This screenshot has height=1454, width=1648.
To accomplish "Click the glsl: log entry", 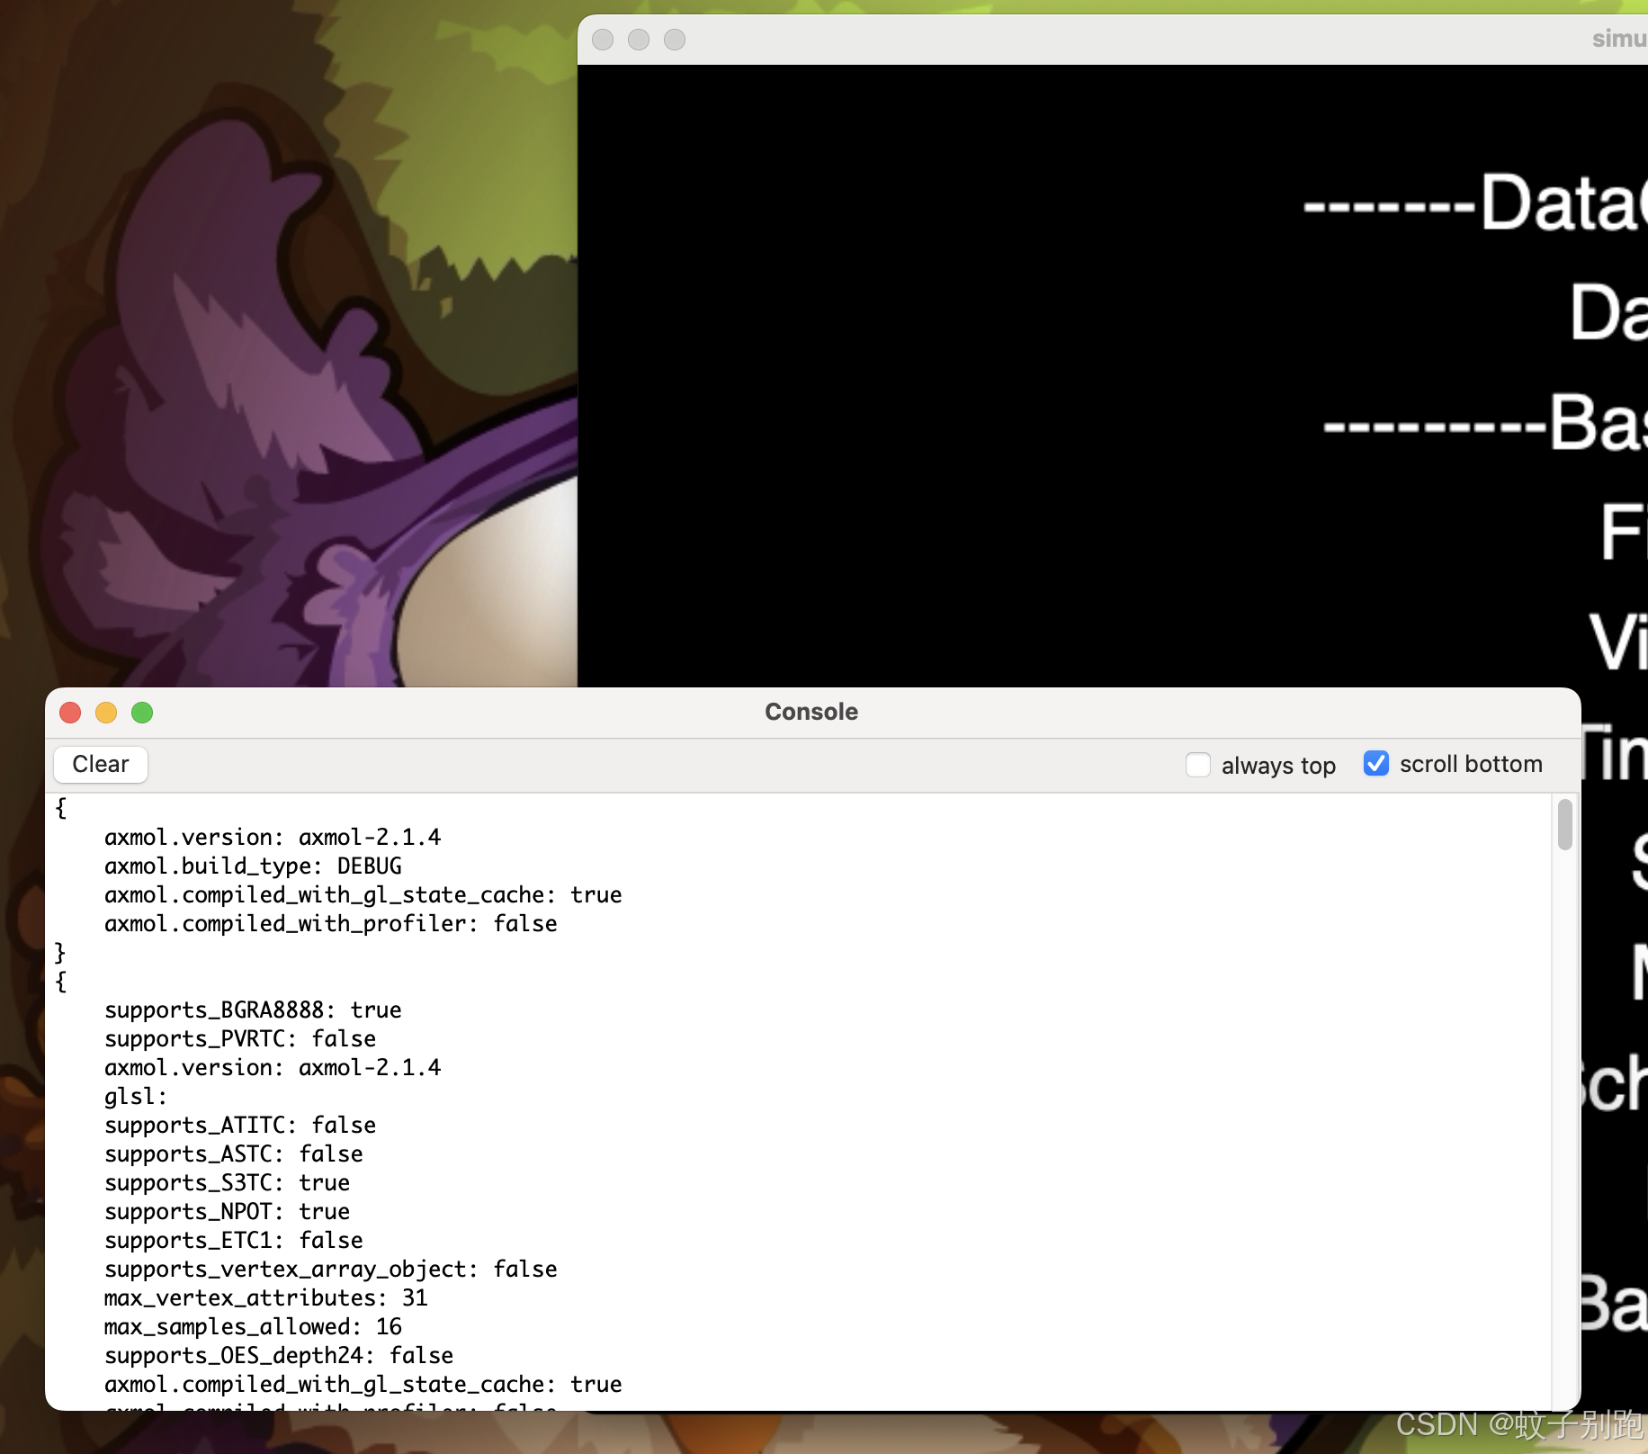I will pyautogui.click(x=137, y=1096).
